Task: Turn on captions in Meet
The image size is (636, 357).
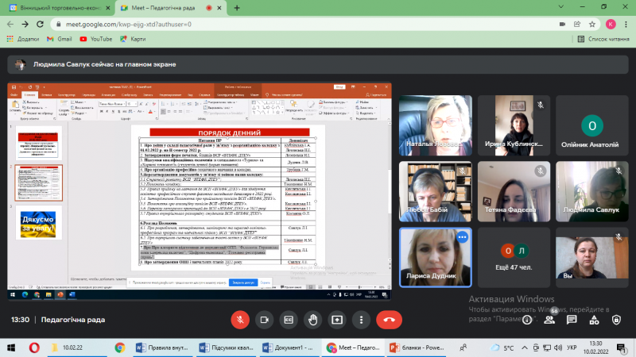Action: [289, 320]
